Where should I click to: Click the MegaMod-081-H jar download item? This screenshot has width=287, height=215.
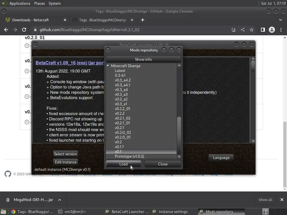pyautogui.click(x=30, y=200)
